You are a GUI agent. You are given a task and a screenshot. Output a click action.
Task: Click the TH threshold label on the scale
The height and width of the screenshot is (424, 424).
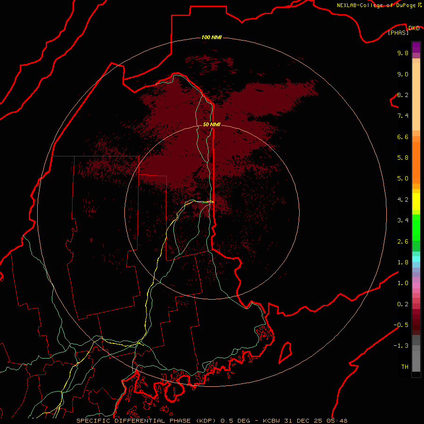405,367
